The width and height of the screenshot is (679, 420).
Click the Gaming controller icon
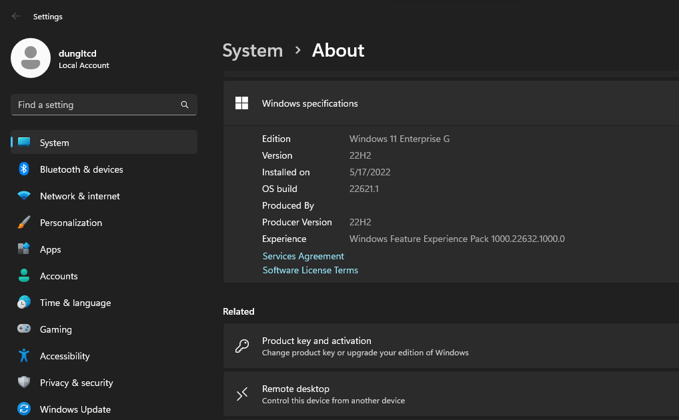[24, 329]
